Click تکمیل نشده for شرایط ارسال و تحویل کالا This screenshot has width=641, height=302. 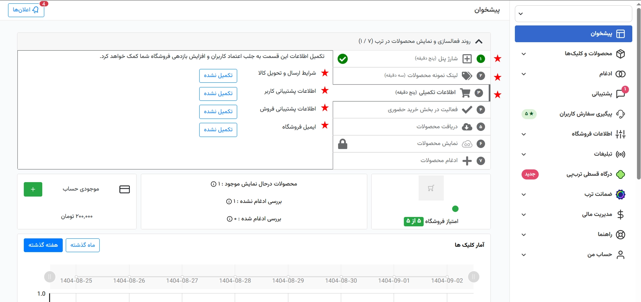[218, 76]
